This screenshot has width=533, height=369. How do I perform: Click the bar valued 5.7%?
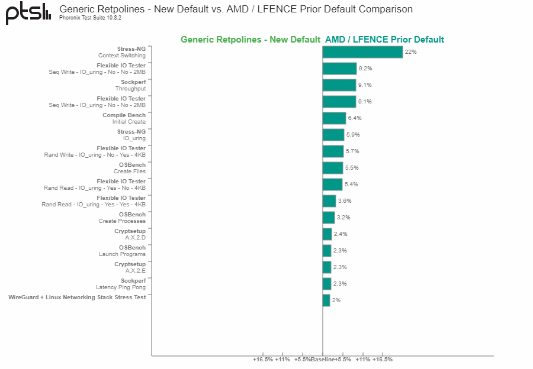tap(333, 151)
